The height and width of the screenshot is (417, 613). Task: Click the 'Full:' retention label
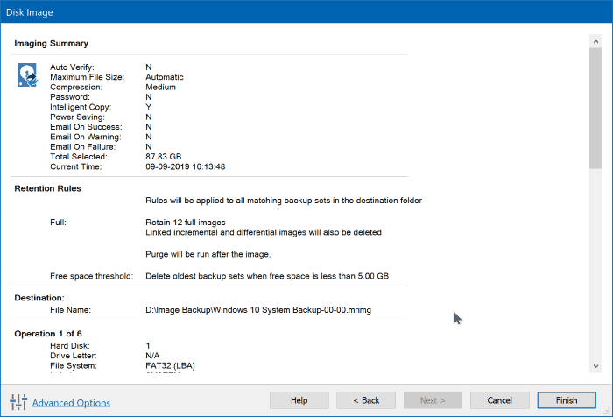coord(59,223)
